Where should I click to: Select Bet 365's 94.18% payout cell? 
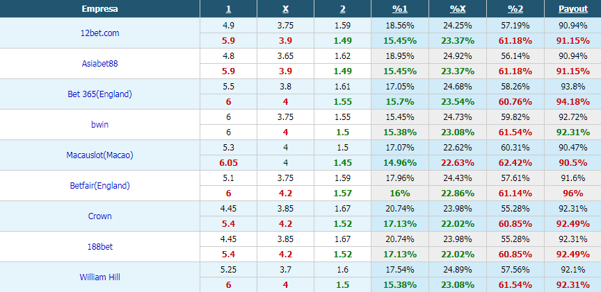pos(572,102)
